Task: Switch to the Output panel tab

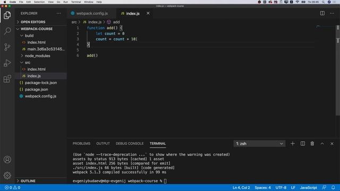Action: click(x=103, y=144)
